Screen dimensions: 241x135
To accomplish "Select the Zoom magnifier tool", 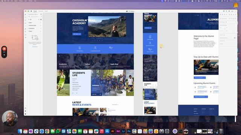I will (25, 37).
